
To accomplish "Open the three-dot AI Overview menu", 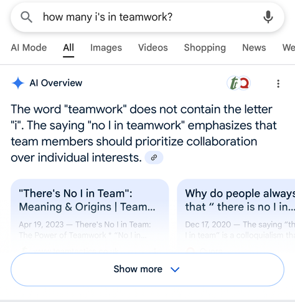I will pyautogui.click(x=278, y=83).
